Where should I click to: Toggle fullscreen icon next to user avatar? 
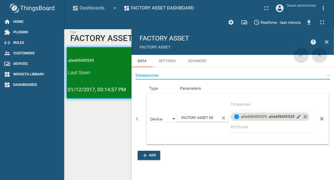266,8
